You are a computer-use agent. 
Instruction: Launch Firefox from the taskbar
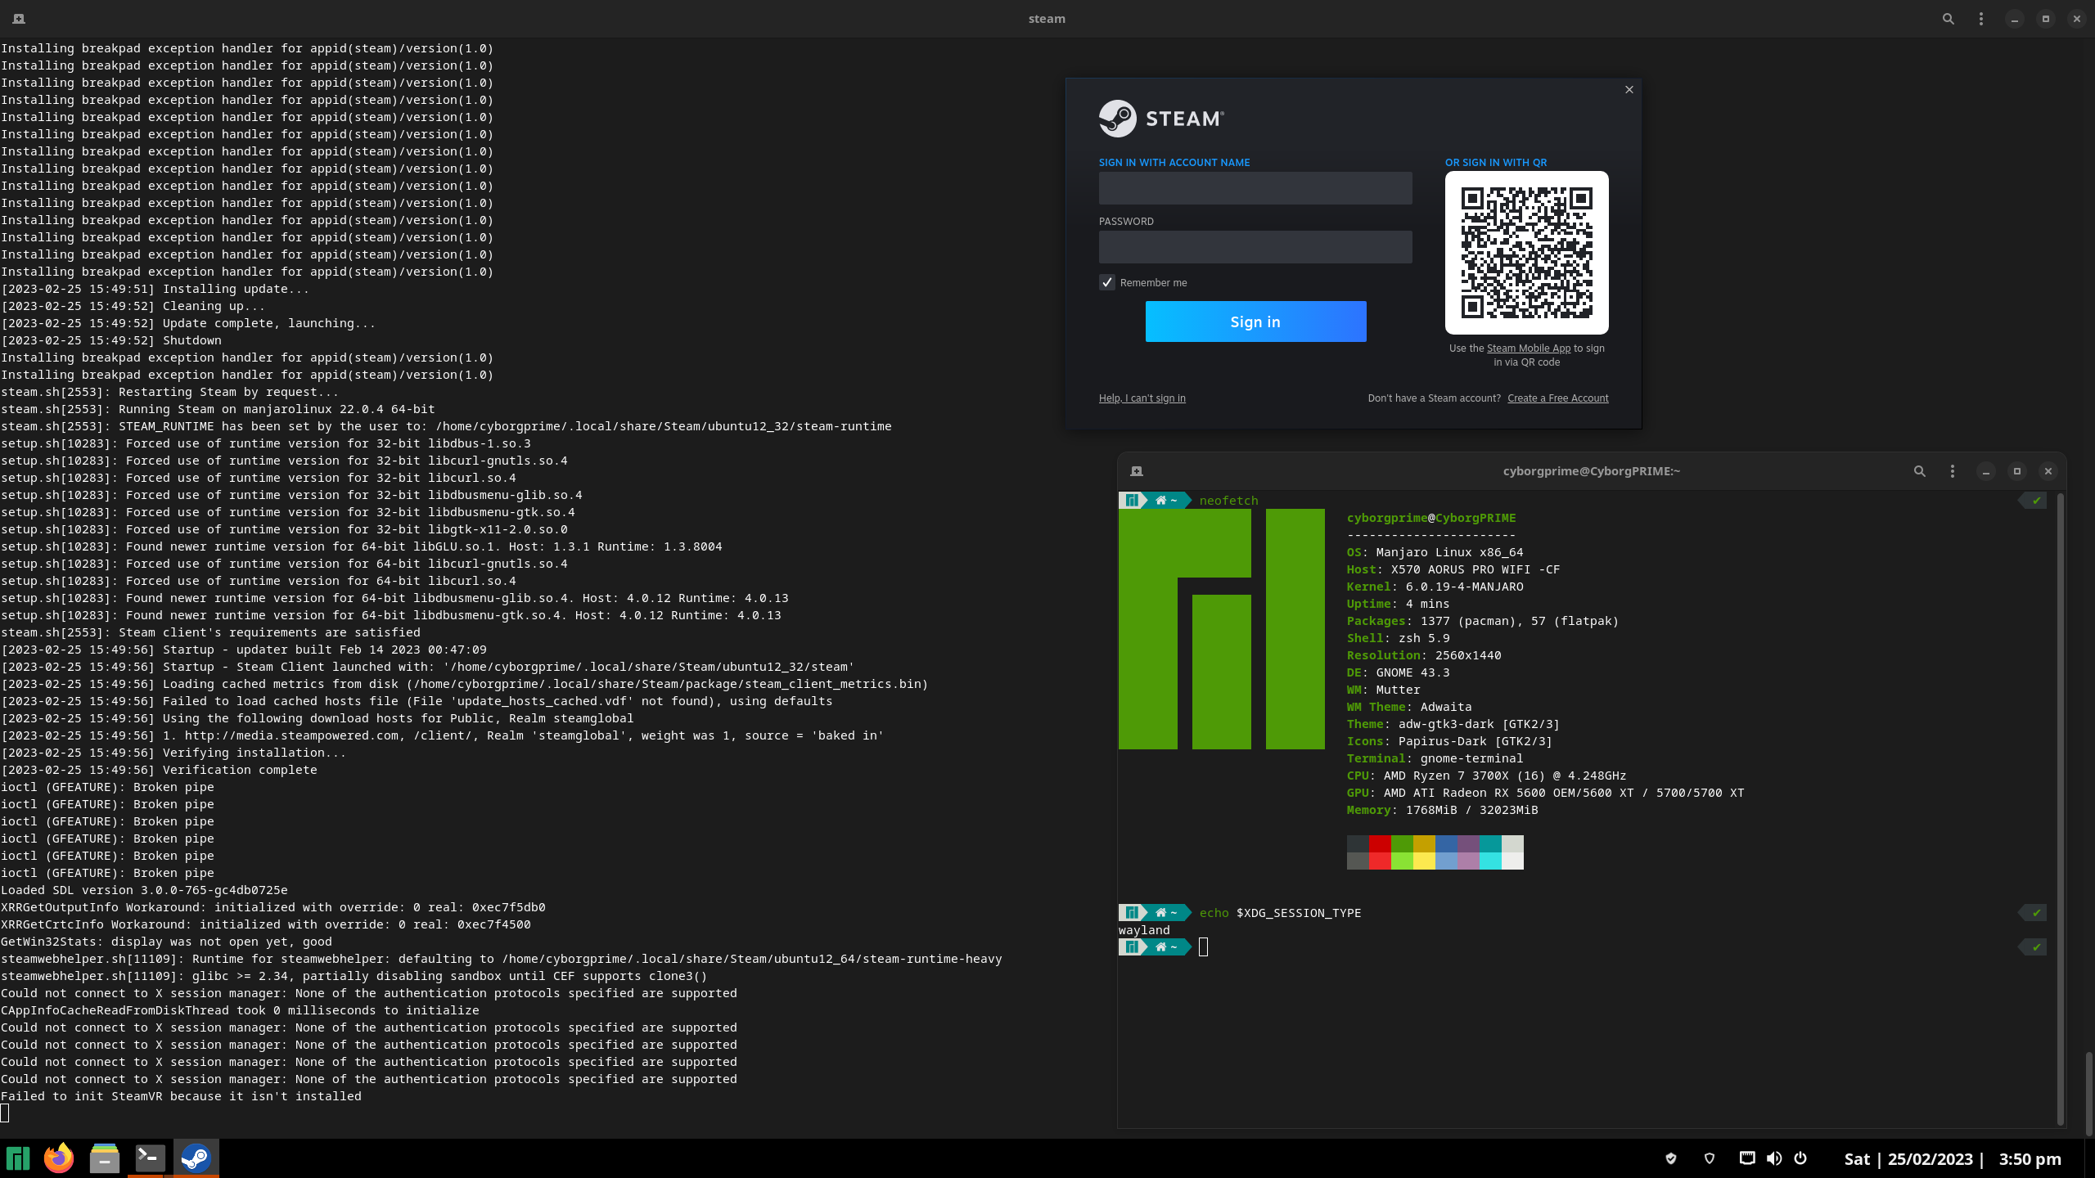click(x=59, y=1158)
